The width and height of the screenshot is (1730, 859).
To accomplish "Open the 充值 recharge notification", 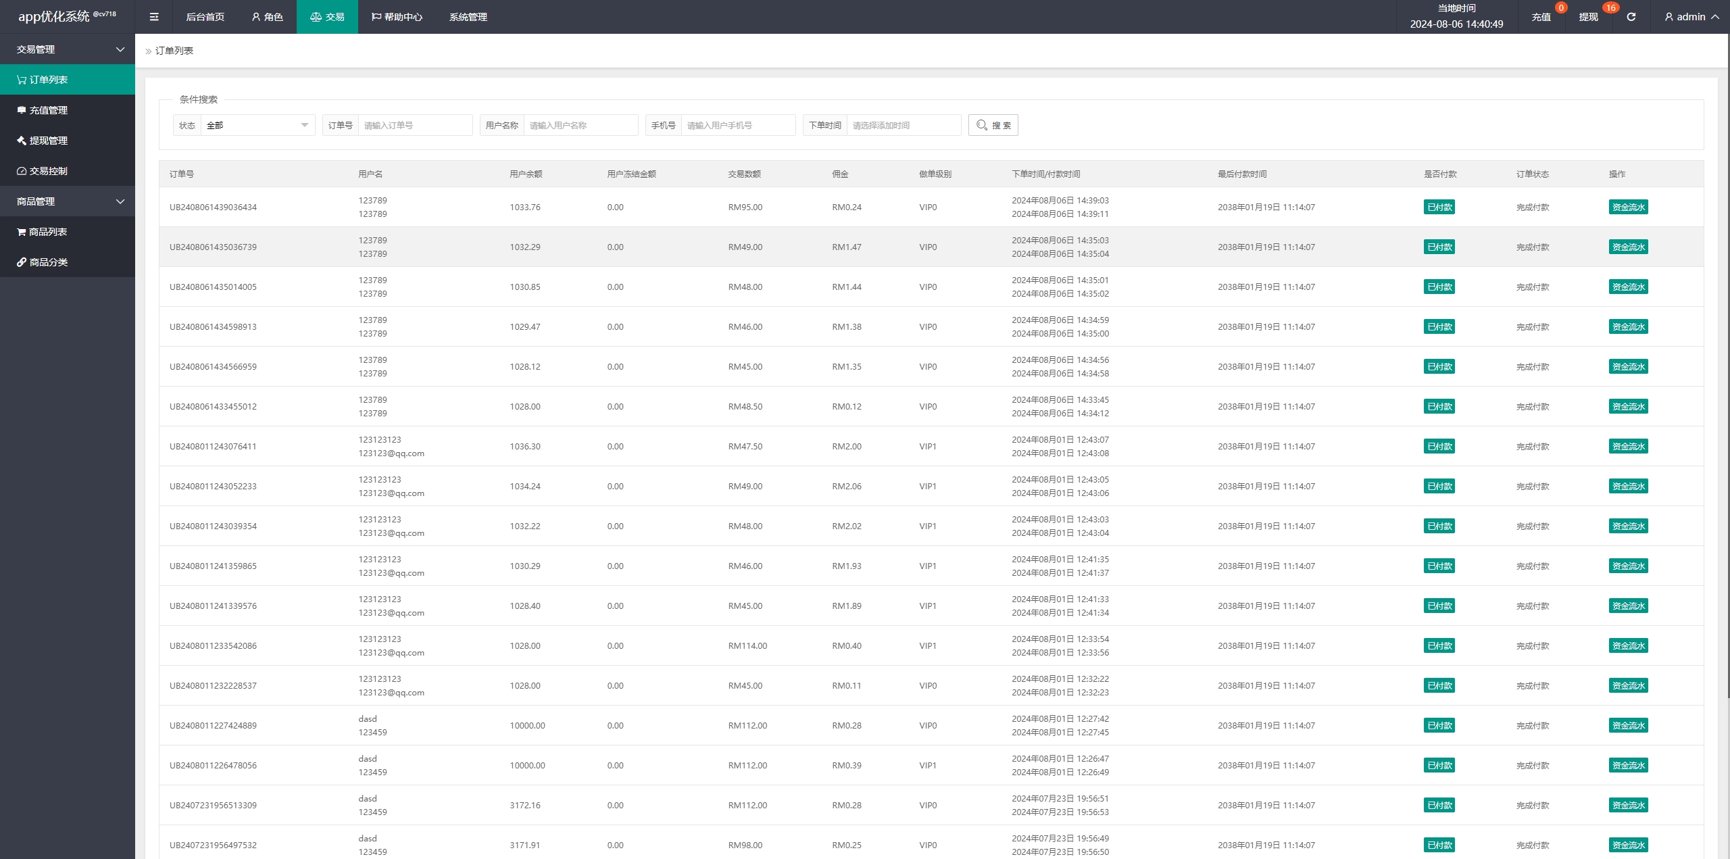I will 1541,17.
